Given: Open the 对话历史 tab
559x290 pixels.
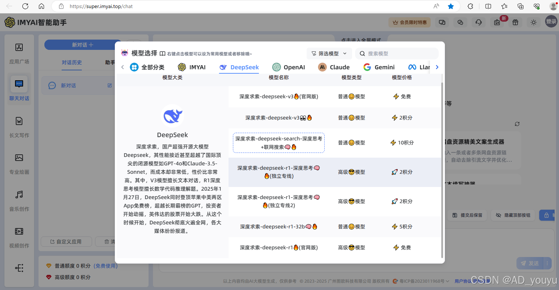Looking at the screenshot, I should [72, 62].
